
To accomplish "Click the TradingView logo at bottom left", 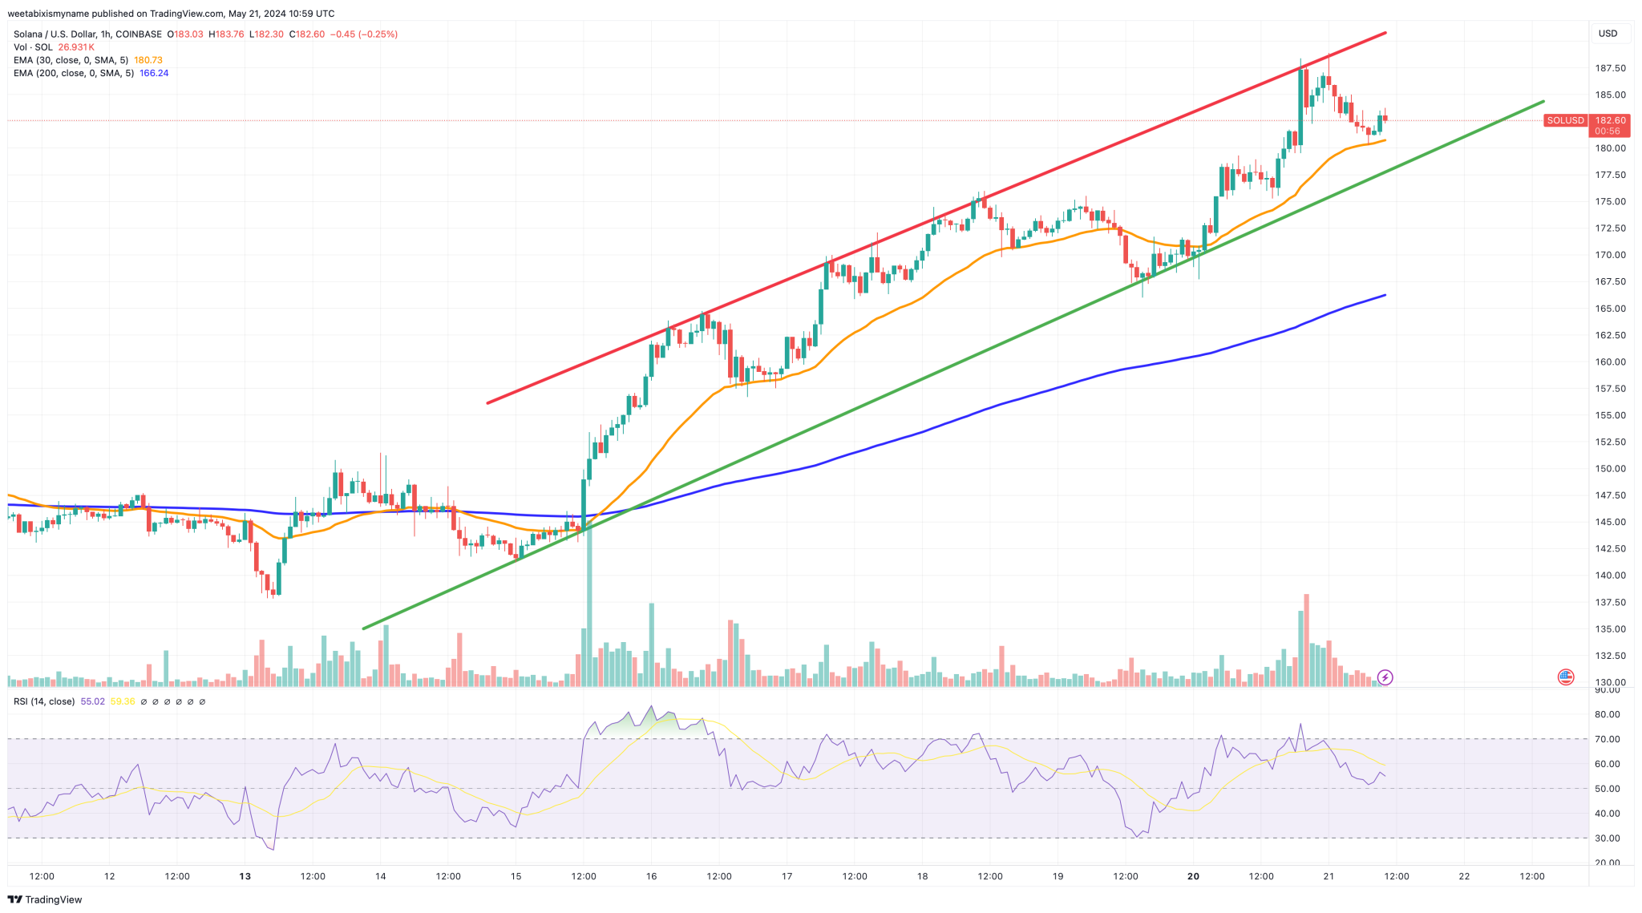I will click(45, 899).
